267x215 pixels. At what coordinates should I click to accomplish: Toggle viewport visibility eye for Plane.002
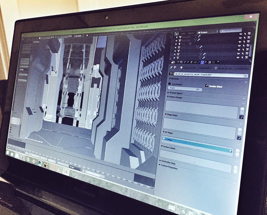coord(240,38)
